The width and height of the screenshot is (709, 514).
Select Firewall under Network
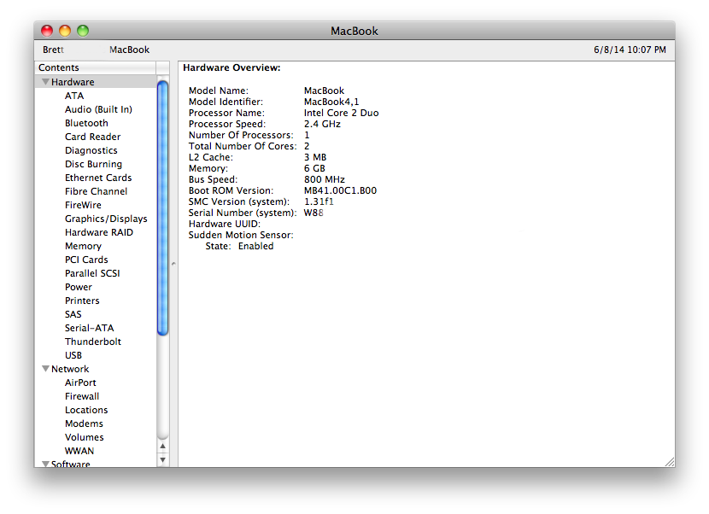pyautogui.click(x=82, y=396)
